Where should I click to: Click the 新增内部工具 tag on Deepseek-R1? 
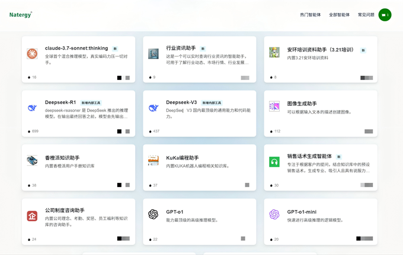(x=92, y=103)
